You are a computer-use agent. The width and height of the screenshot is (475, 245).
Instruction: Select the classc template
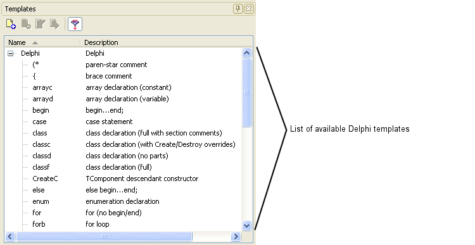coord(42,144)
